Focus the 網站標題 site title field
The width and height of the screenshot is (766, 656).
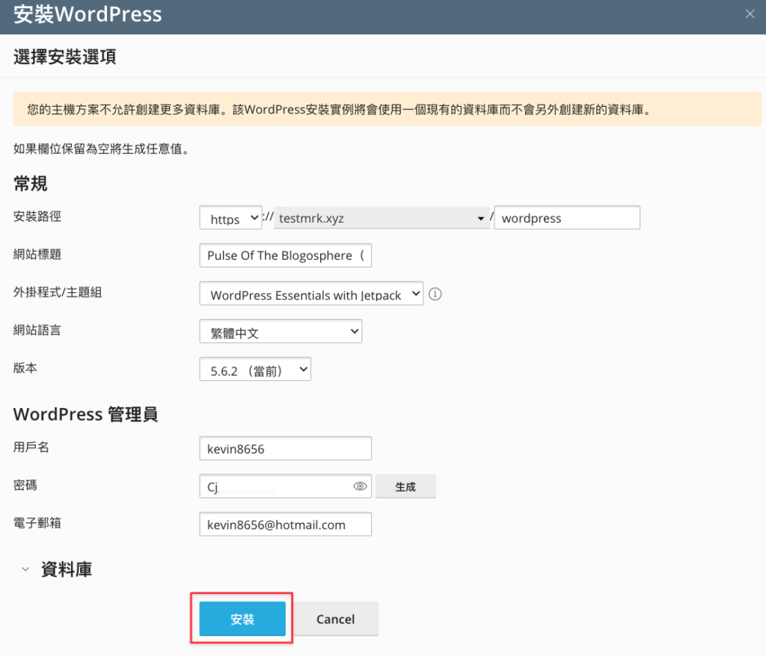[x=285, y=256]
